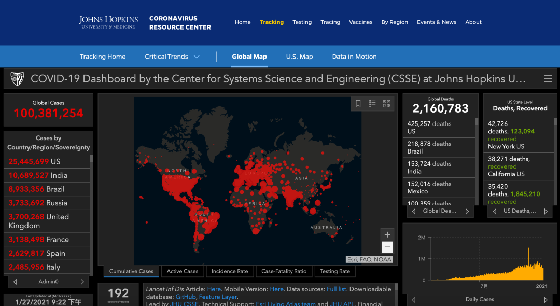Zoom in with the map plus button
560x306 pixels.
tap(387, 234)
